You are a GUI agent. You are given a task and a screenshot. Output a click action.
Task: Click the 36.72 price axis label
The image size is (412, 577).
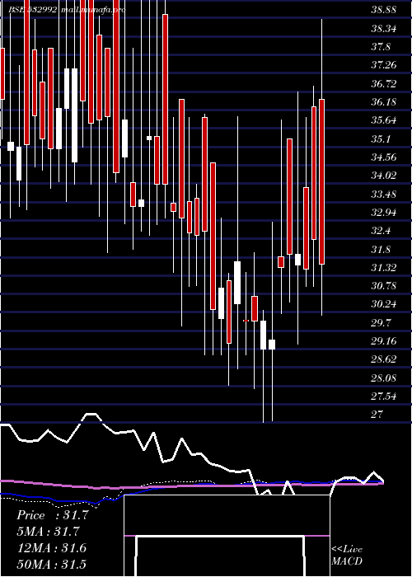pos(384,83)
